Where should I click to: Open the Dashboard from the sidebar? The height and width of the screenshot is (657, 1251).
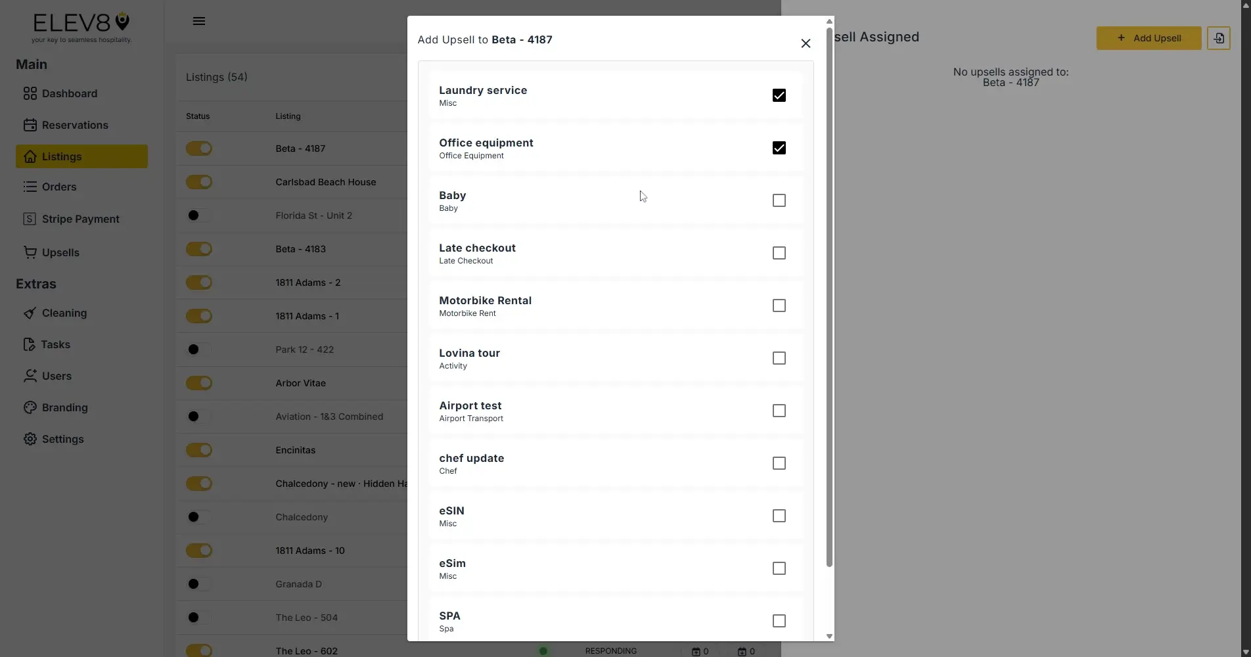(69, 93)
